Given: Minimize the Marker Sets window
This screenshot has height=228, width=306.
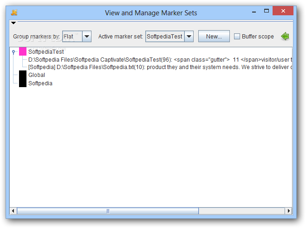Looking at the screenshot, I should tap(254, 12).
